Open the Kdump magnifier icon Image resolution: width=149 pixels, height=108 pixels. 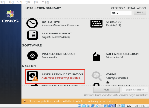point(97,76)
